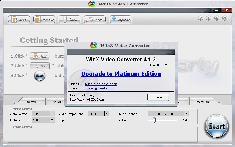This screenshot has height=147, width=235.
Task: Click the small Start button in step 3
Action: (x=40, y=76)
